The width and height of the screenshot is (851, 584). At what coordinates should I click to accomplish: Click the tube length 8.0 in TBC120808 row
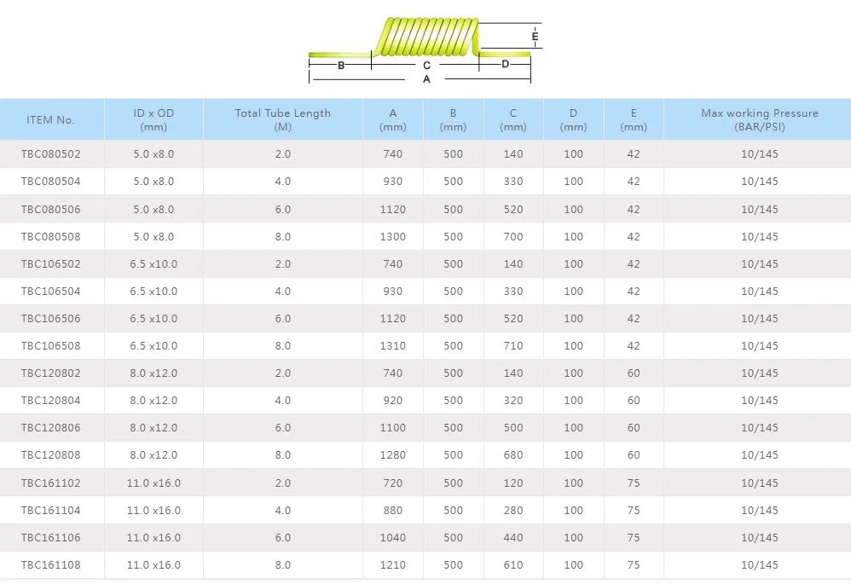coord(283,454)
